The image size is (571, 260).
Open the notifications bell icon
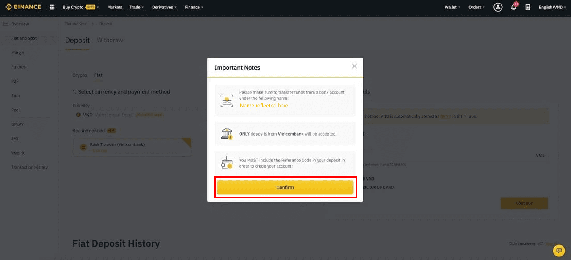click(513, 7)
